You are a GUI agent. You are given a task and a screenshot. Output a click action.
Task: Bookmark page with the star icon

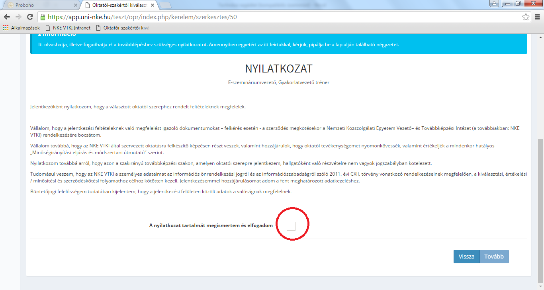[x=526, y=17]
